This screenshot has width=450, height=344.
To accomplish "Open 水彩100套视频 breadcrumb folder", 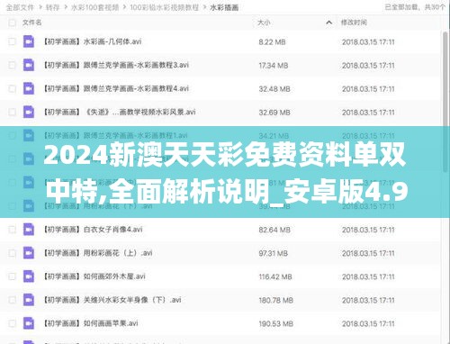I will (x=94, y=7).
